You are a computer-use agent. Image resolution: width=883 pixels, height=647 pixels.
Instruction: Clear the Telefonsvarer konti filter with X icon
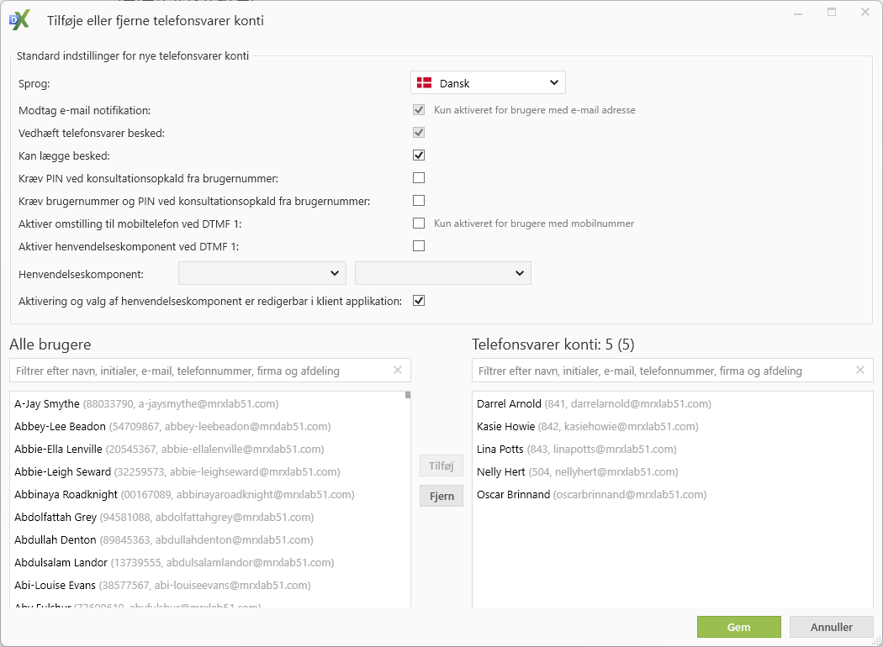pyautogui.click(x=860, y=371)
